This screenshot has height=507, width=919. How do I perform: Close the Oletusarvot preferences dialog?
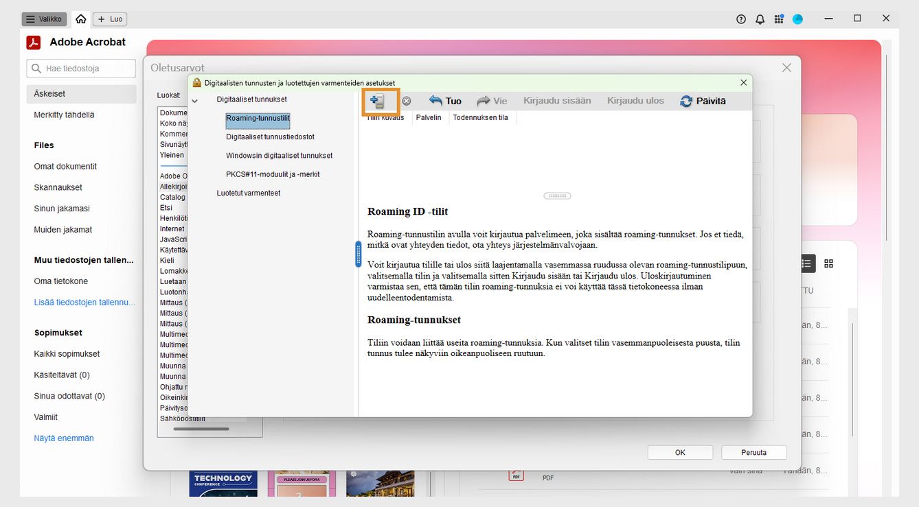point(786,67)
